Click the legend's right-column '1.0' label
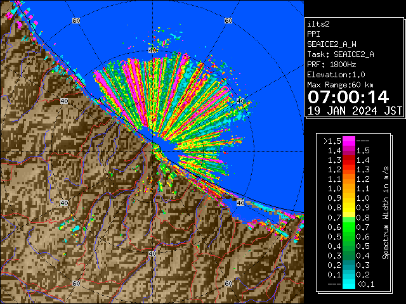 [x=363, y=198]
